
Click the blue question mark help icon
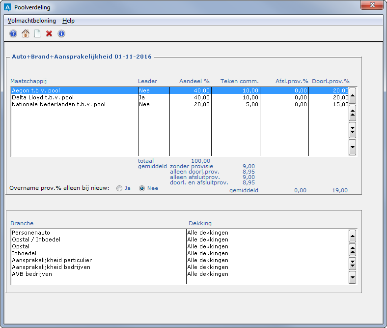click(13, 34)
